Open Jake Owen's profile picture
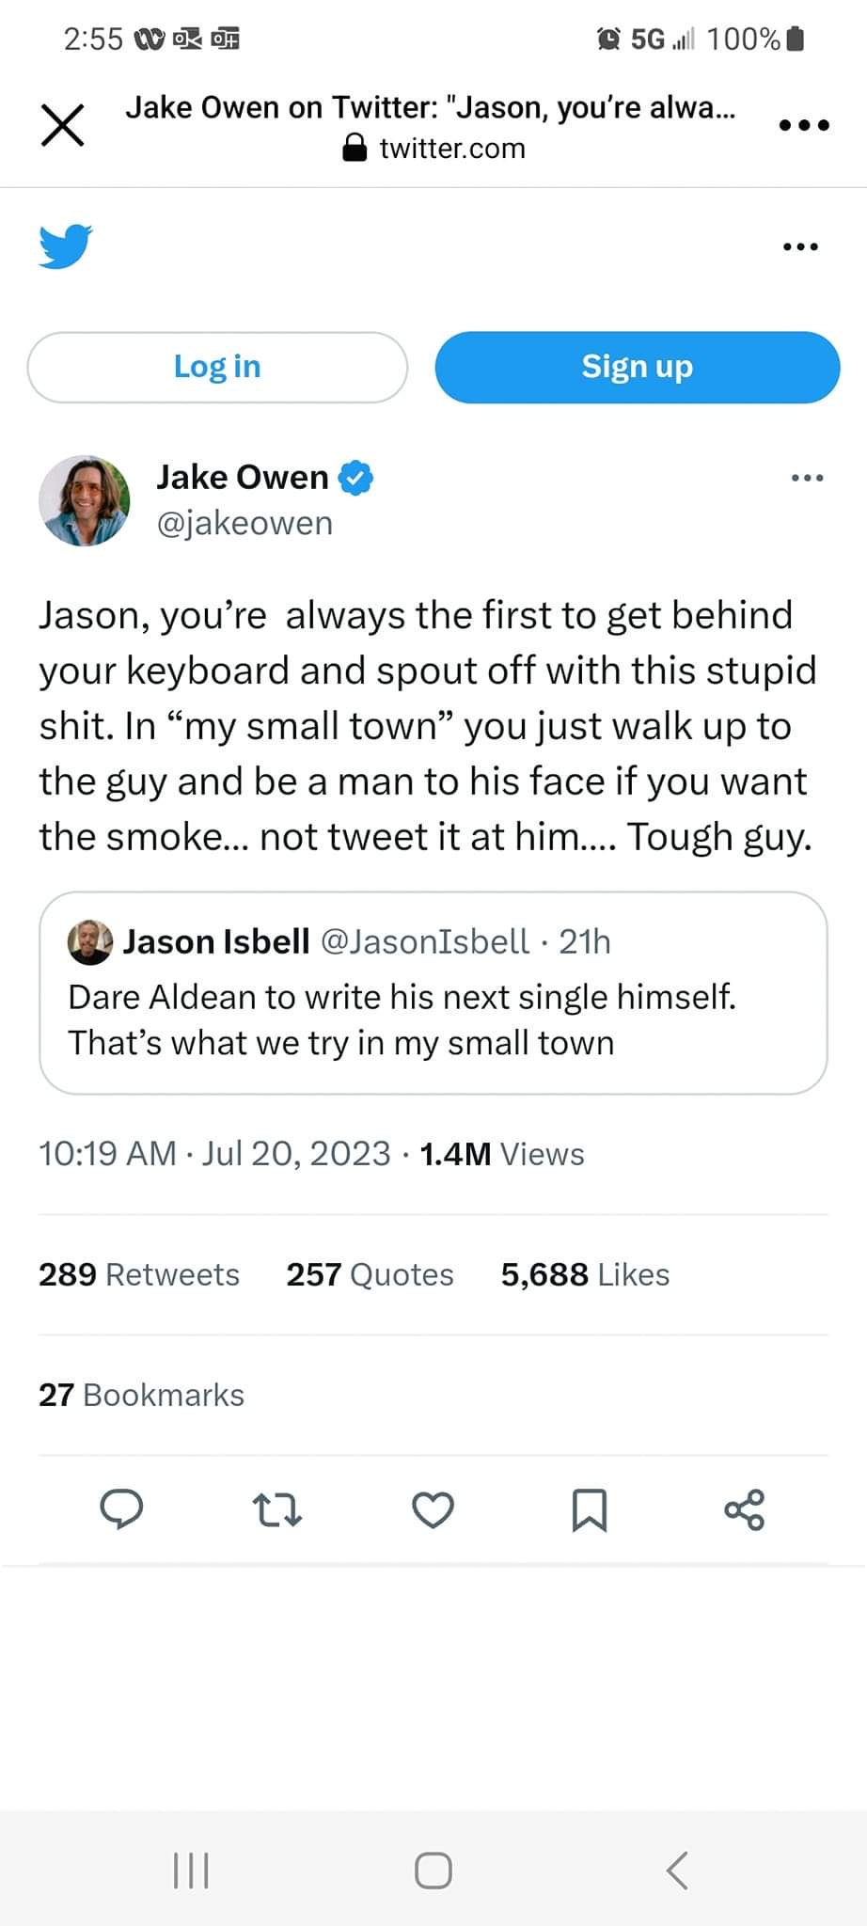The height and width of the screenshot is (1926, 867). [x=85, y=500]
